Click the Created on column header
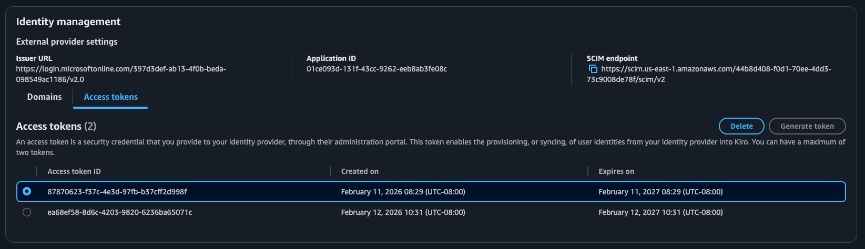Screen dimensions: 865x249 pos(360,171)
